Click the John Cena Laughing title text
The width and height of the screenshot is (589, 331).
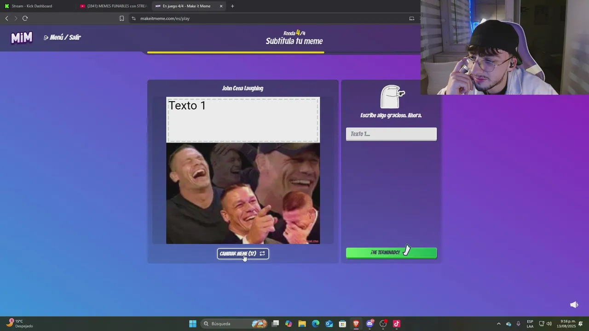point(243,88)
